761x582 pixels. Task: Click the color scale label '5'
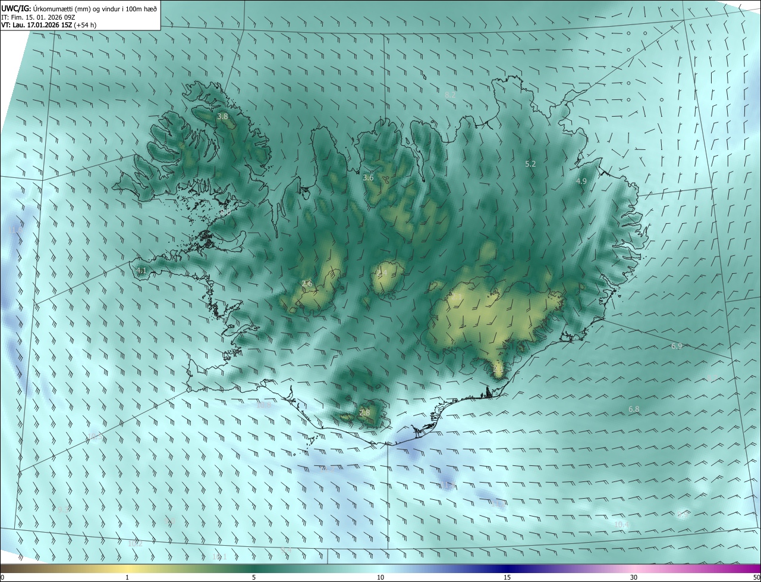[254, 577]
